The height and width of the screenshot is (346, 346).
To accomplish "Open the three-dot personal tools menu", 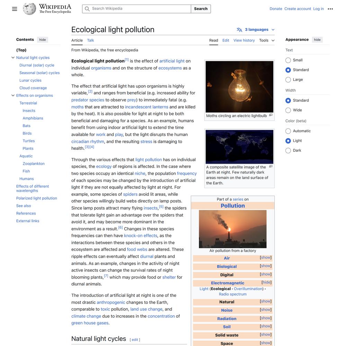I will [x=330, y=9].
